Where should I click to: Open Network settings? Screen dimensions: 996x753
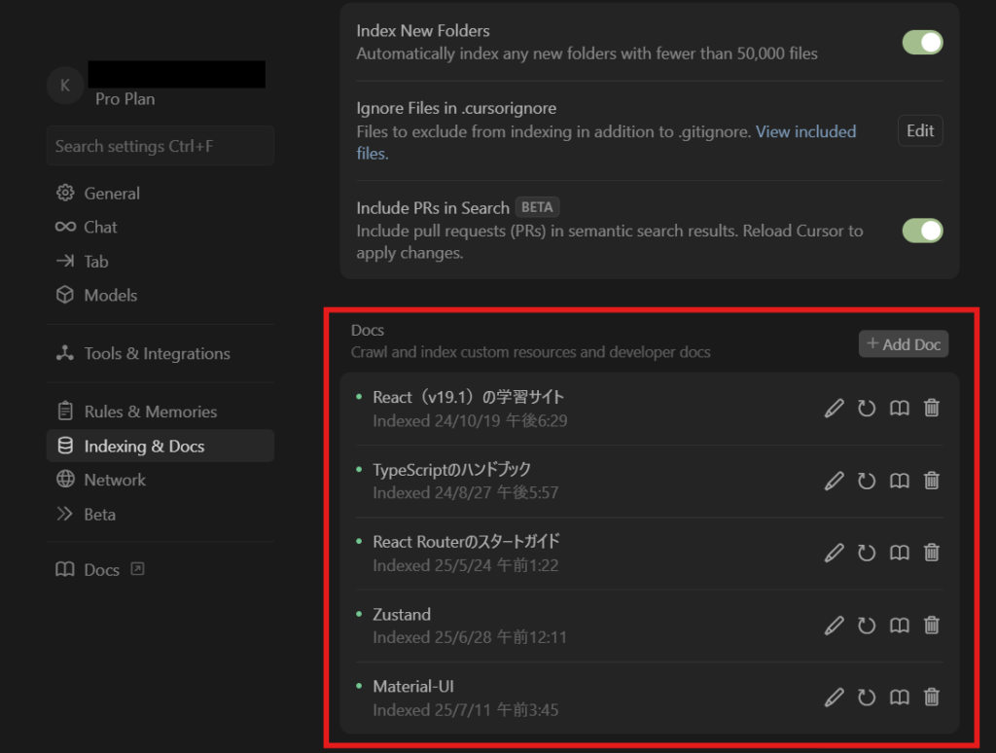[x=160, y=480]
